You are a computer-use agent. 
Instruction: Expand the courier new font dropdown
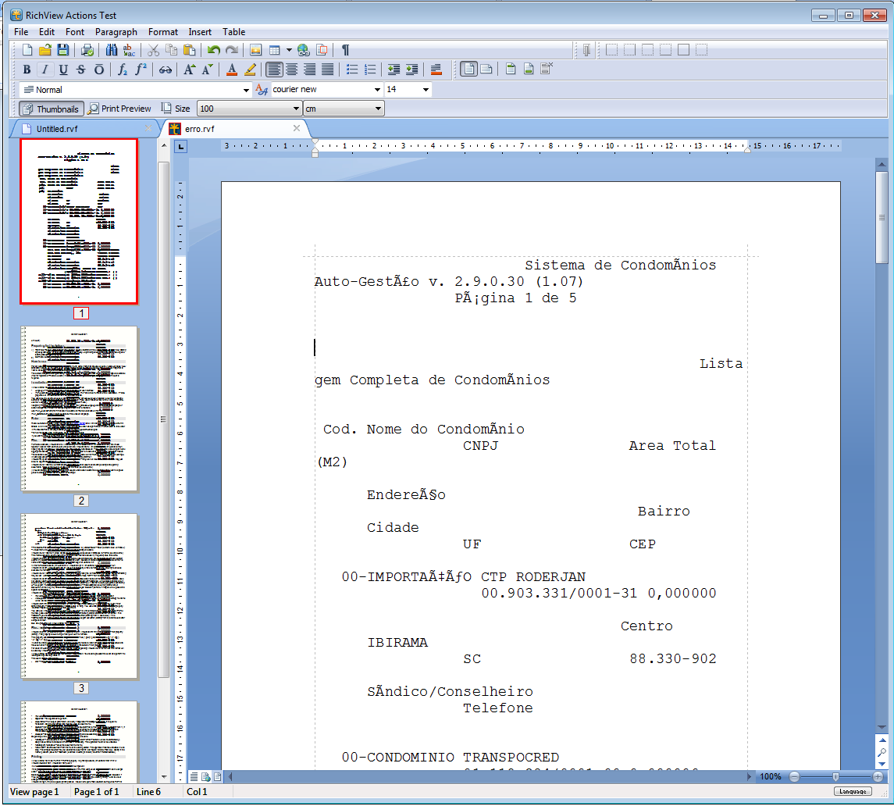pyautogui.click(x=377, y=90)
